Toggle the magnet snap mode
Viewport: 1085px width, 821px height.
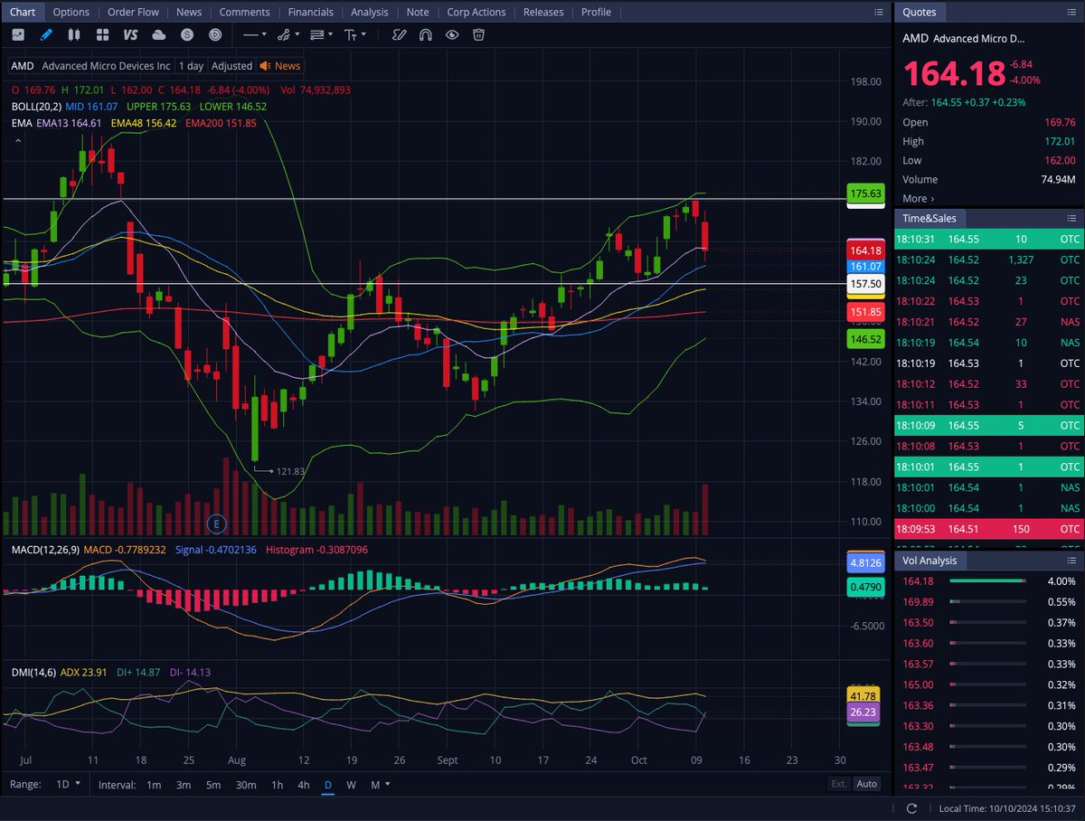(425, 34)
